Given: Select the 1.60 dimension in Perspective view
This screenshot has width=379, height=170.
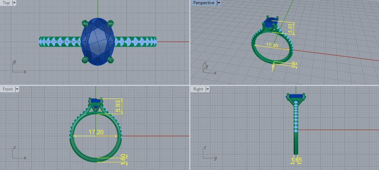Looking at the screenshot, I should click(293, 65).
